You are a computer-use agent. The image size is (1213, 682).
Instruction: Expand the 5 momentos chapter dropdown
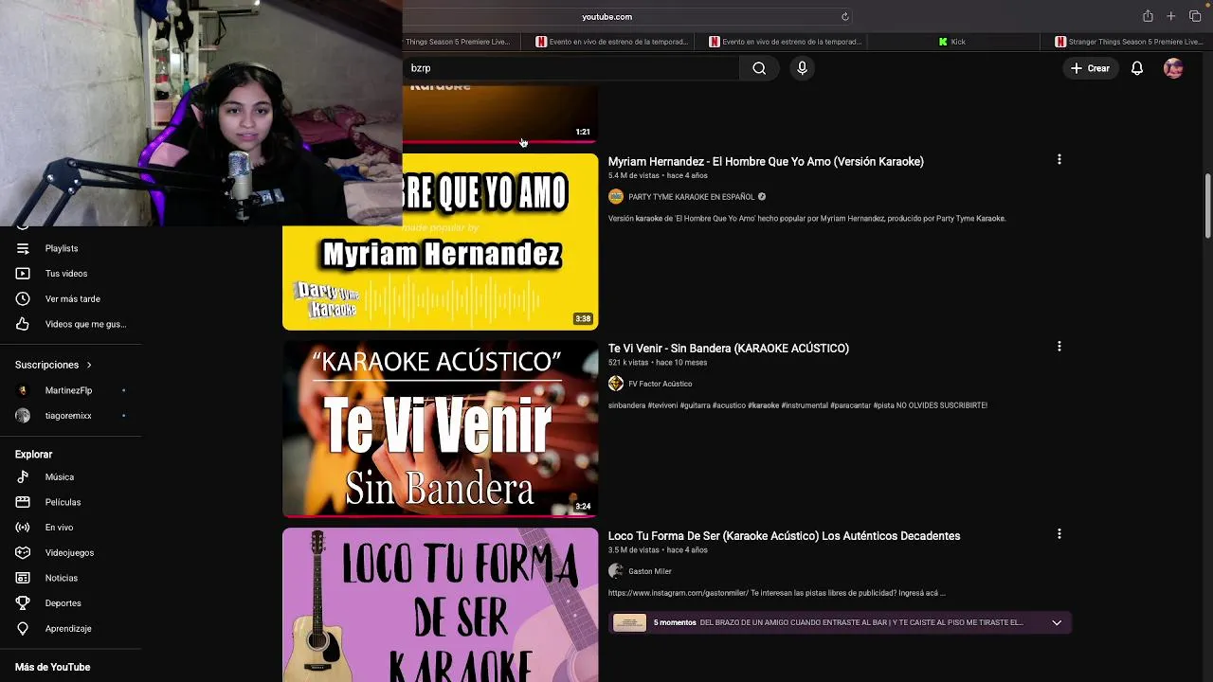pos(1057,622)
